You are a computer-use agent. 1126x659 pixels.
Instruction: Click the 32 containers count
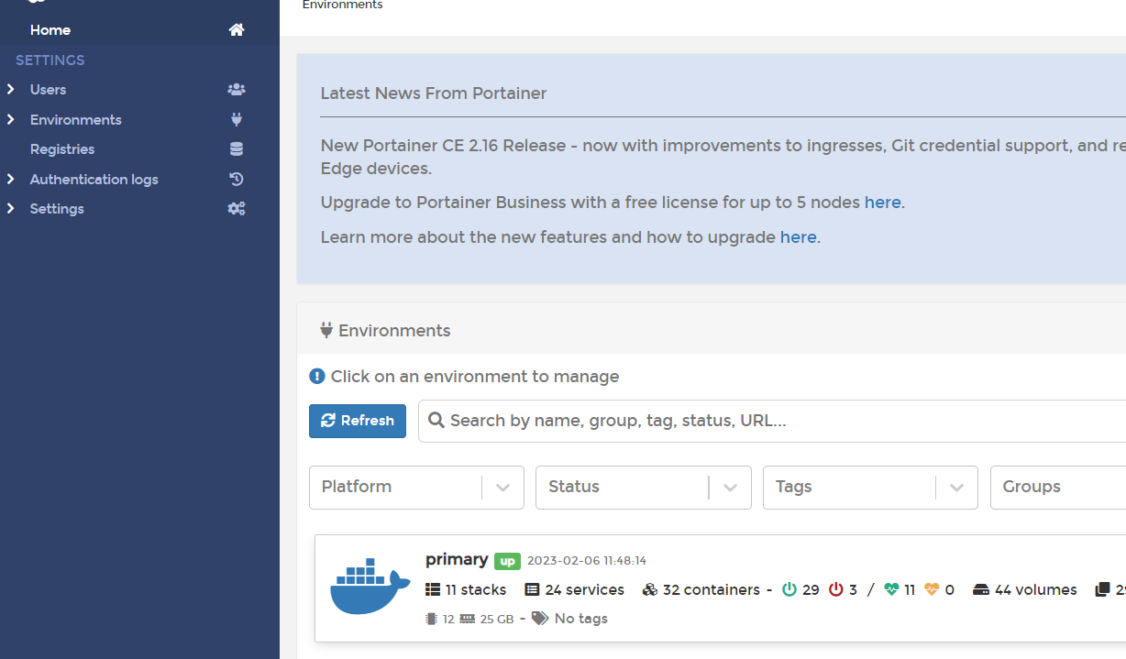click(x=712, y=589)
